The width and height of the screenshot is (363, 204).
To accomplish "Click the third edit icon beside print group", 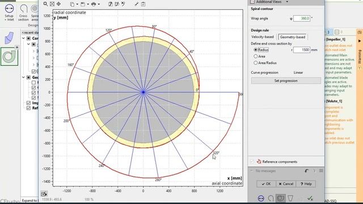I will [123, 4].
